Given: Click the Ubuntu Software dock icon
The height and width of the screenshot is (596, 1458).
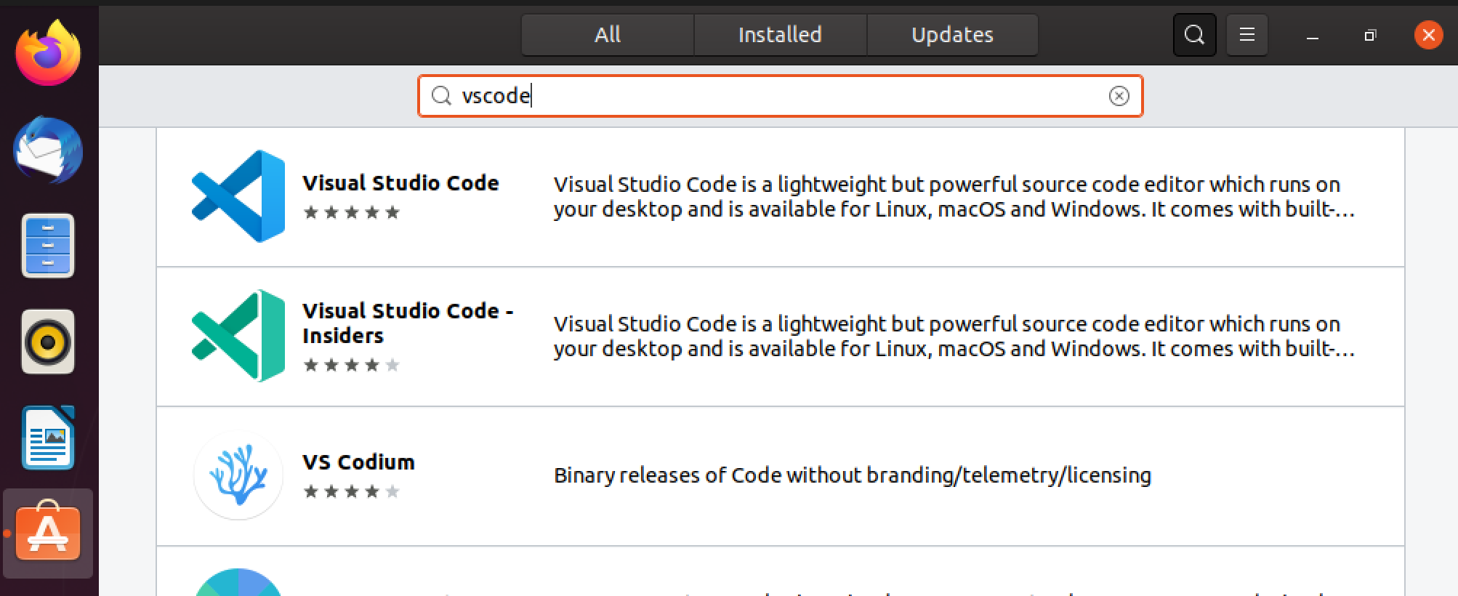Looking at the screenshot, I should click(x=48, y=533).
